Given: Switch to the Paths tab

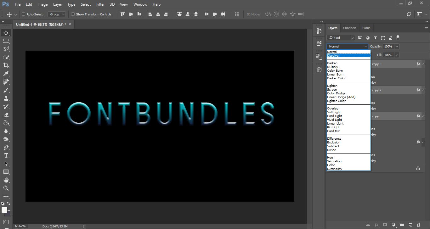Looking at the screenshot, I should point(366,28).
